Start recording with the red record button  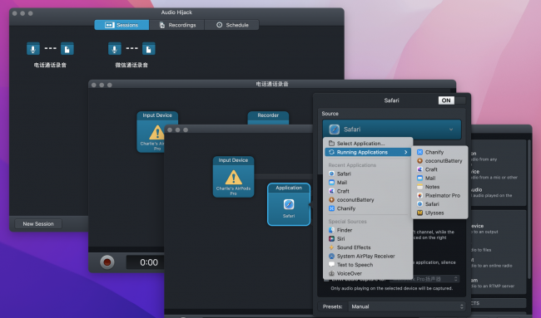(107, 262)
